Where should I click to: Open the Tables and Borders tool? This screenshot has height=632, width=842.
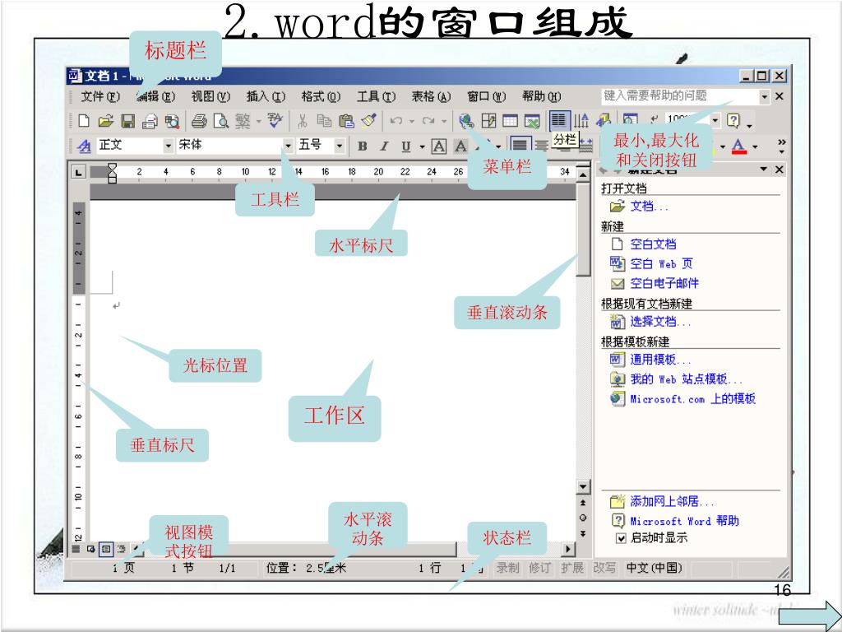488,121
